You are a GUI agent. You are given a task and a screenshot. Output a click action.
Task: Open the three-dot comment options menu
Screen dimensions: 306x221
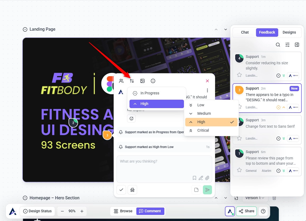pos(207,90)
